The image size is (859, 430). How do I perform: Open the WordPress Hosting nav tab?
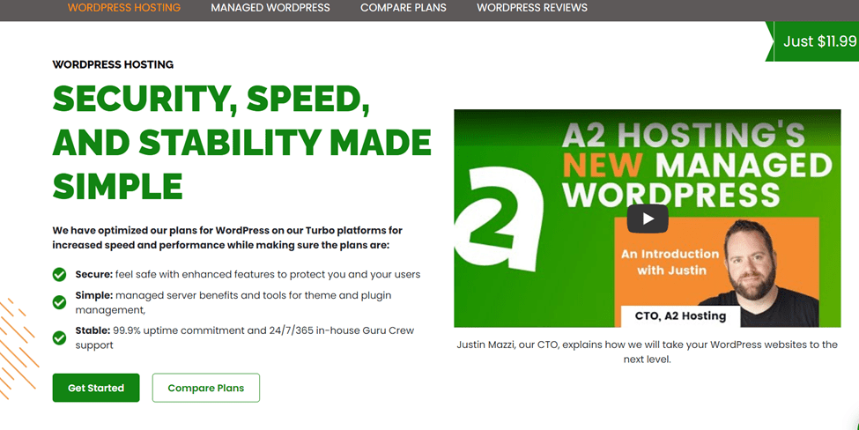pyautogui.click(x=123, y=8)
